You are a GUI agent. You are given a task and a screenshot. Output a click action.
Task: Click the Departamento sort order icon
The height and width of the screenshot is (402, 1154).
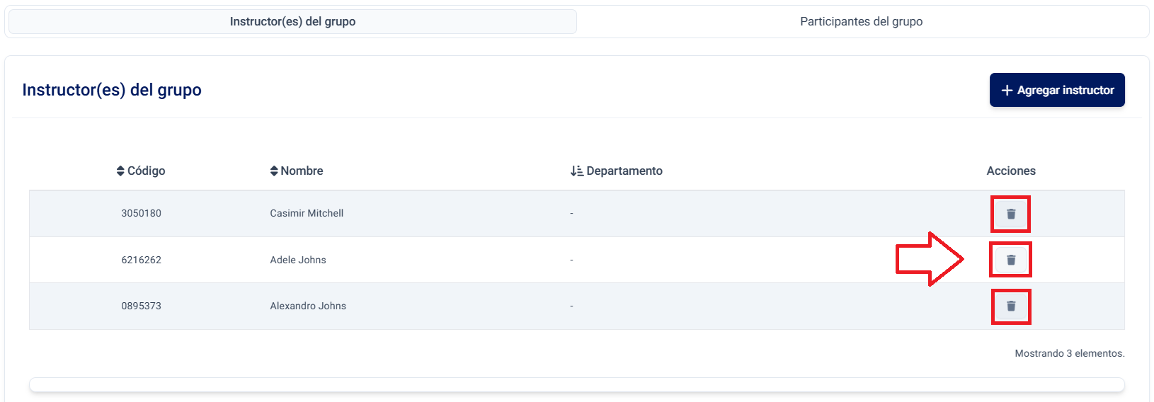[577, 171]
